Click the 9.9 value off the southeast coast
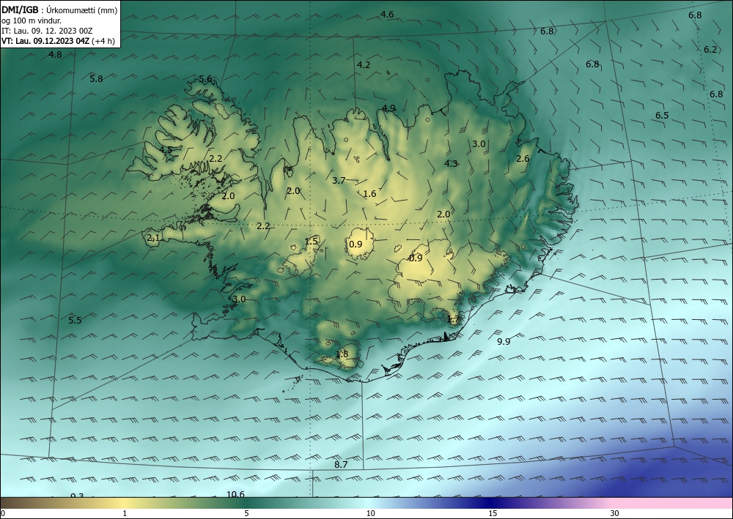The height and width of the screenshot is (519, 733). point(504,342)
